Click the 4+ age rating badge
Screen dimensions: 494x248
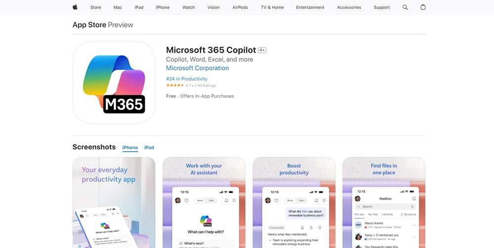click(x=262, y=50)
